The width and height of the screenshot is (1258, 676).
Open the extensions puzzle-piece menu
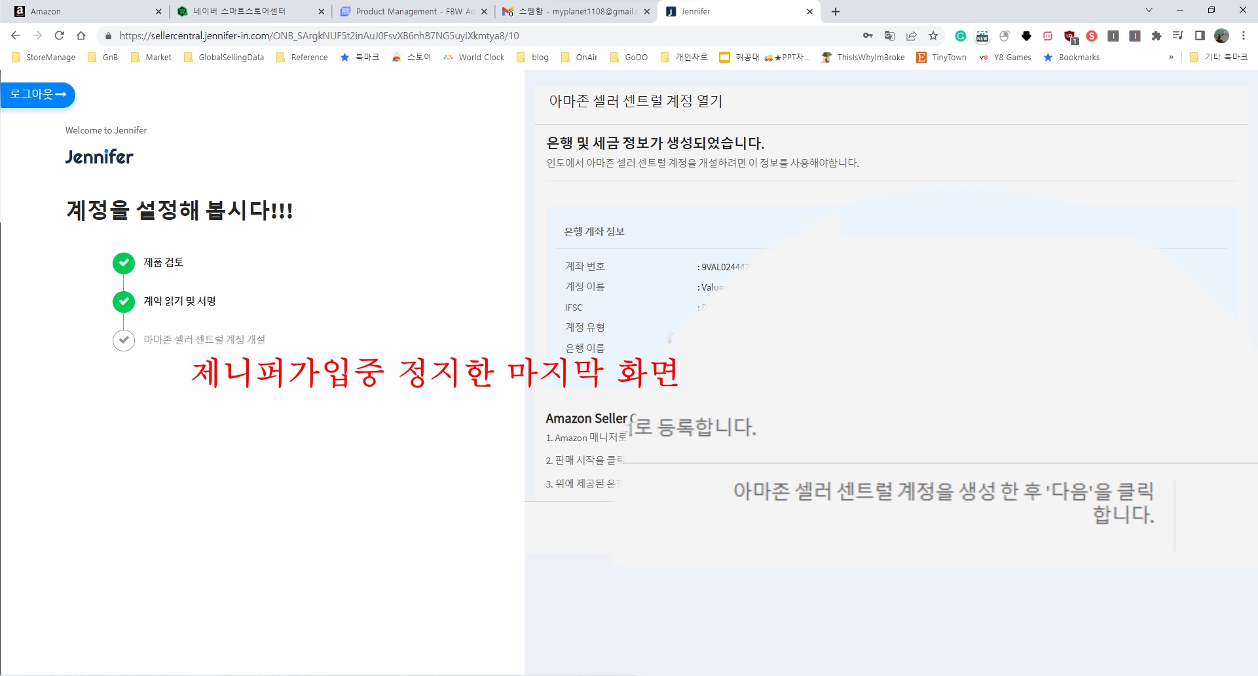[1156, 36]
